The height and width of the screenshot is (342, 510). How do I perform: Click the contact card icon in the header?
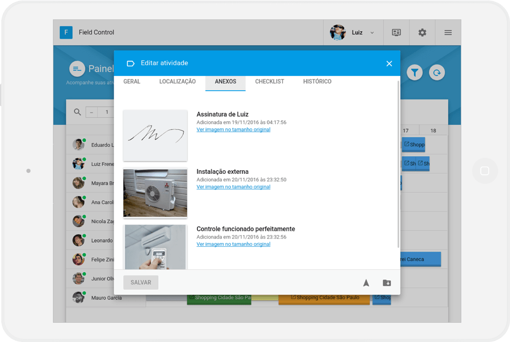click(396, 32)
